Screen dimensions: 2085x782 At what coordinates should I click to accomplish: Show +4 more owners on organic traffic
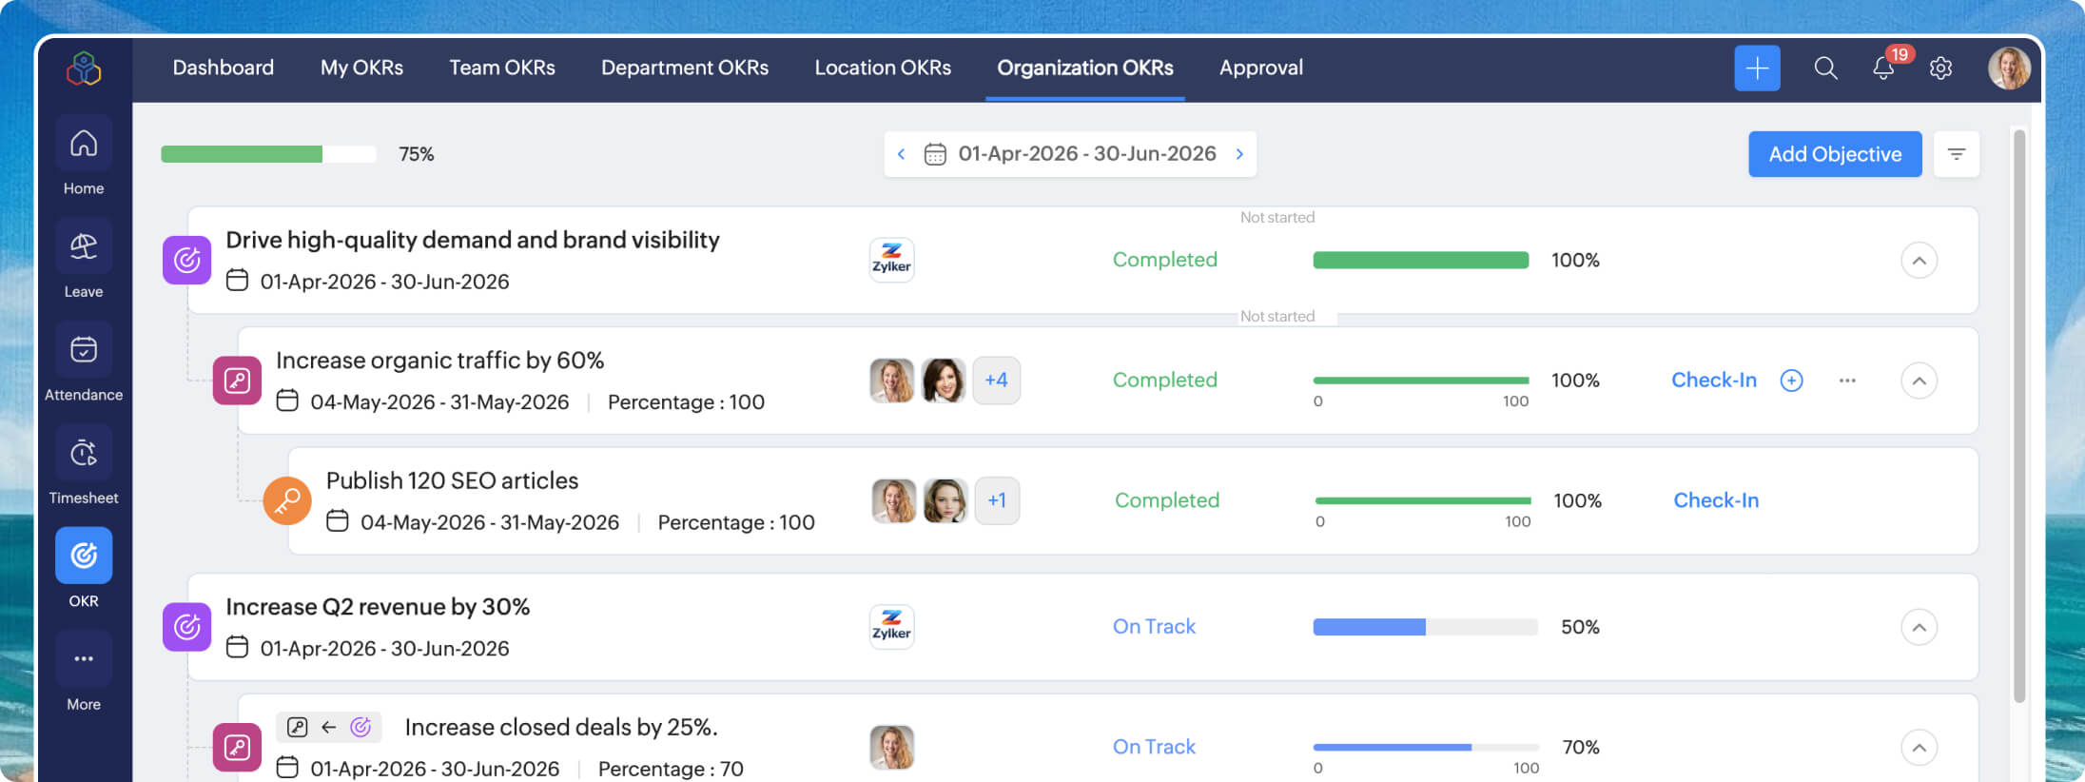(996, 381)
